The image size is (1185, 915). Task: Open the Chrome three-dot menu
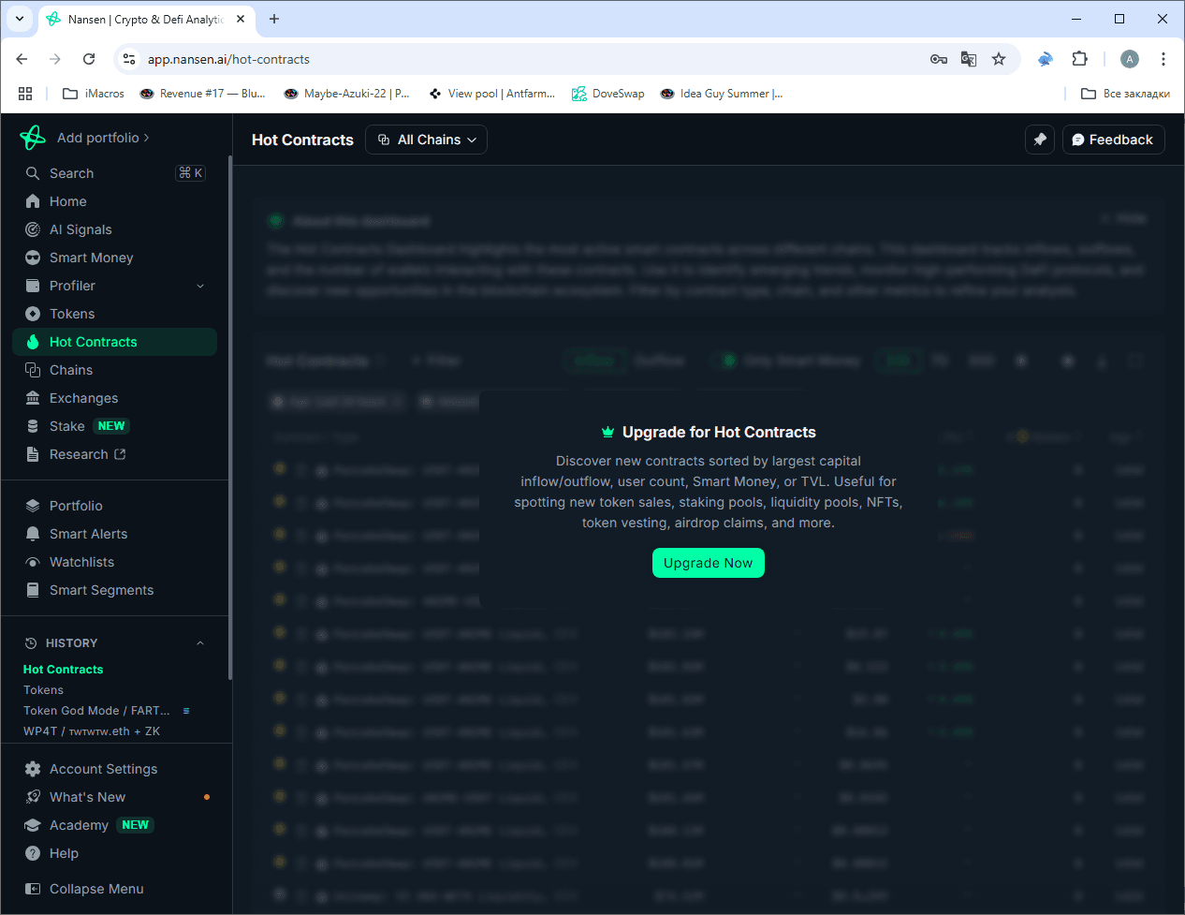1163,59
